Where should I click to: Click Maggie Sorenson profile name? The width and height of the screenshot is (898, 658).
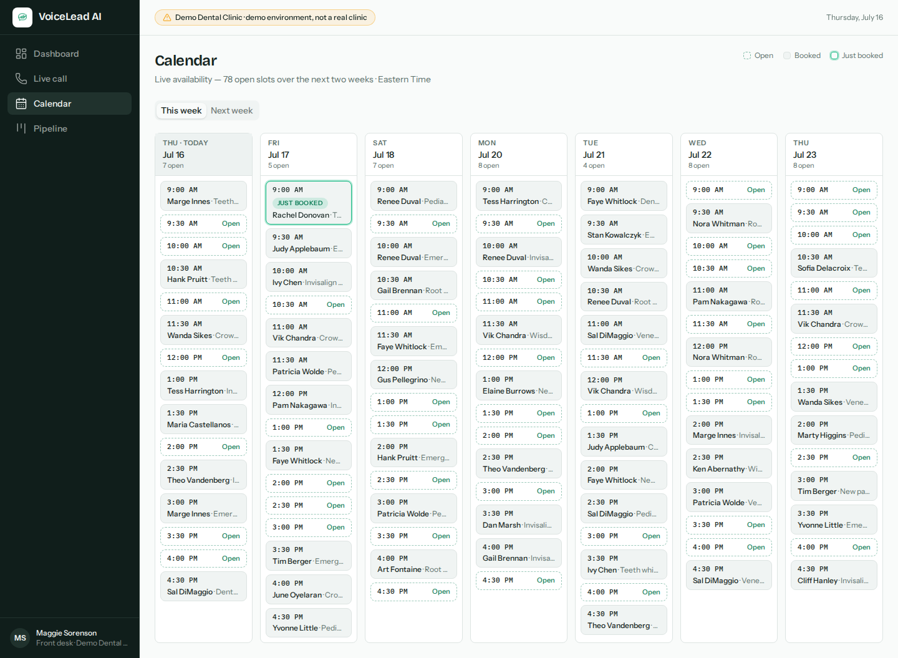(x=66, y=633)
